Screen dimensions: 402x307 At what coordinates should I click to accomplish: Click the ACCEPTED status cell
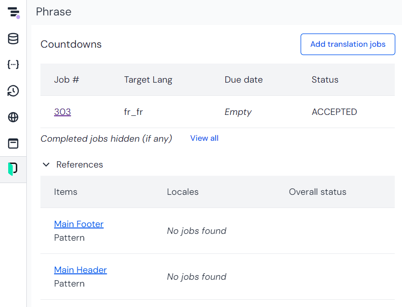tap(334, 112)
